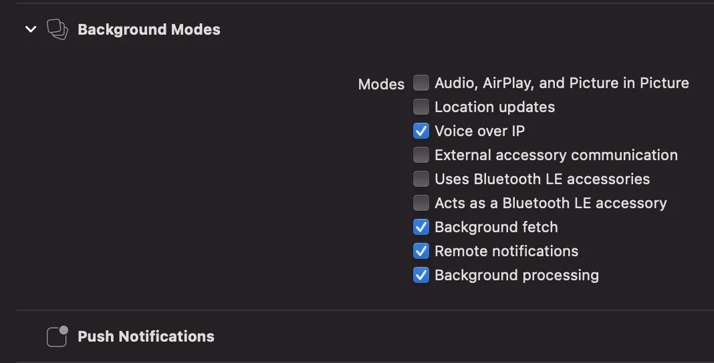Click the Background Modes capability icon
The image size is (714, 363).
pyautogui.click(x=57, y=29)
